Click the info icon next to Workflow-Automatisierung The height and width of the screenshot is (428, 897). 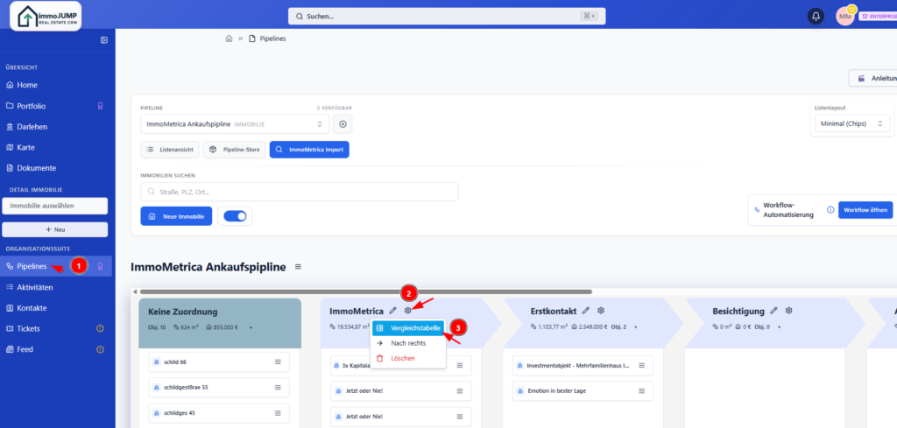830,210
